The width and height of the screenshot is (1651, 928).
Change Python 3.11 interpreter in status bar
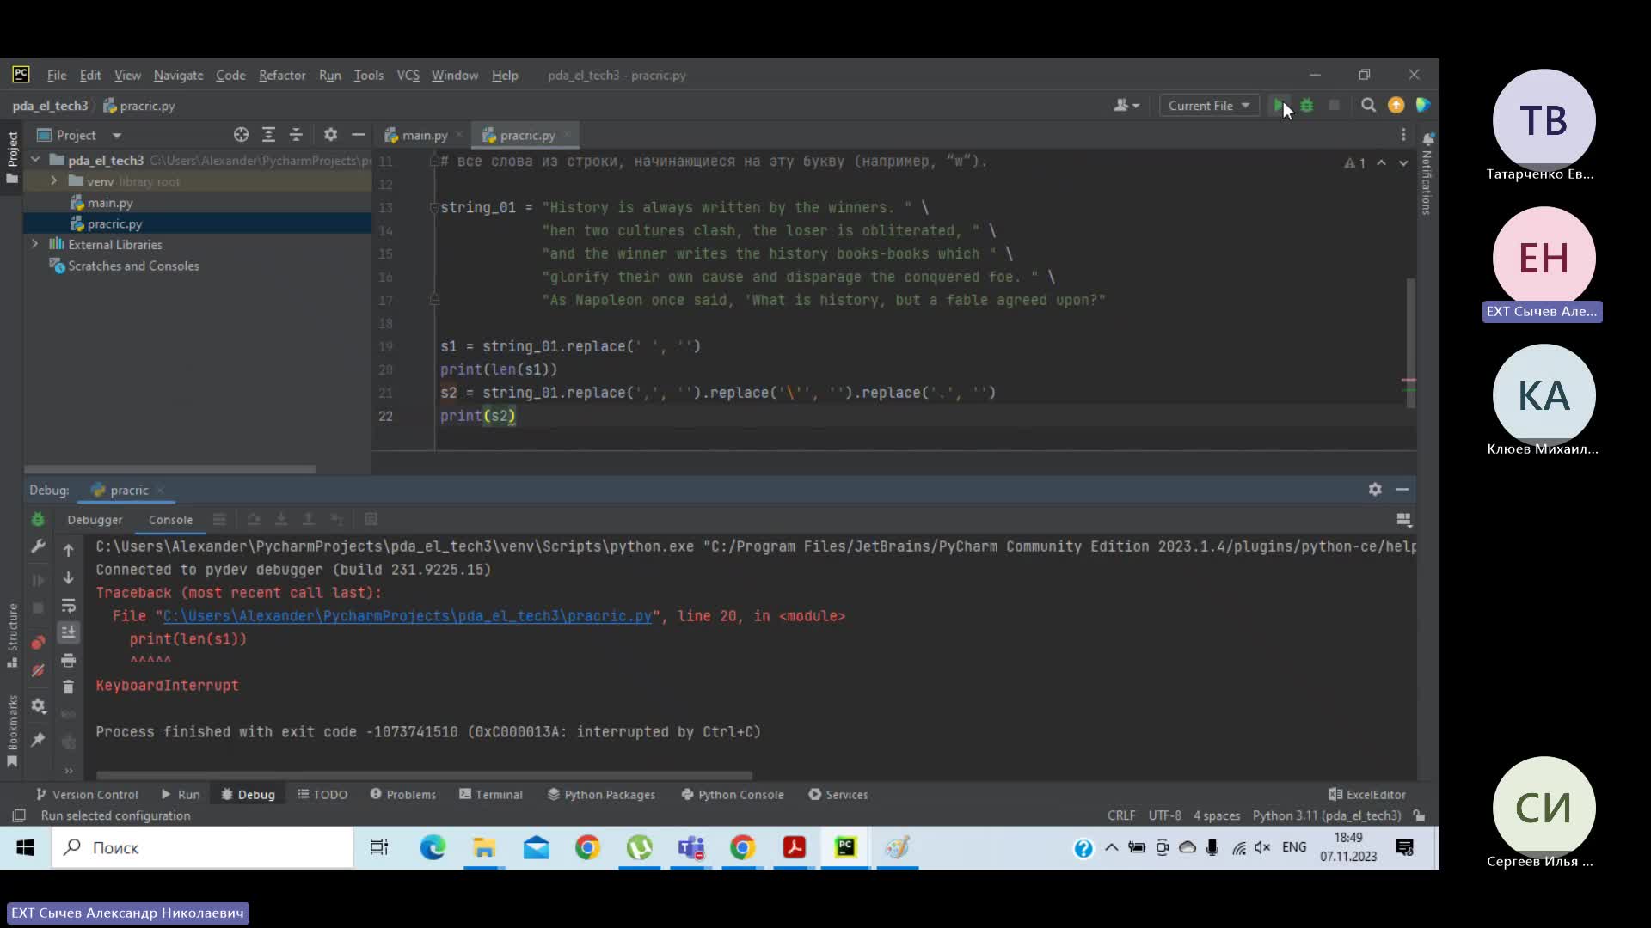tap(1327, 815)
